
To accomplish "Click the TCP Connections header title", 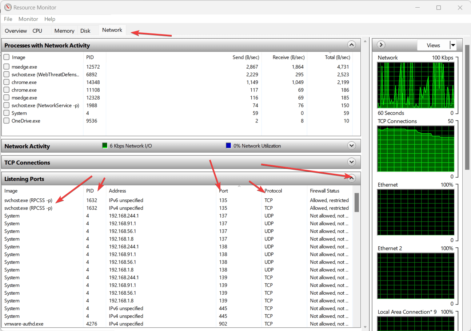I will (27, 162).
